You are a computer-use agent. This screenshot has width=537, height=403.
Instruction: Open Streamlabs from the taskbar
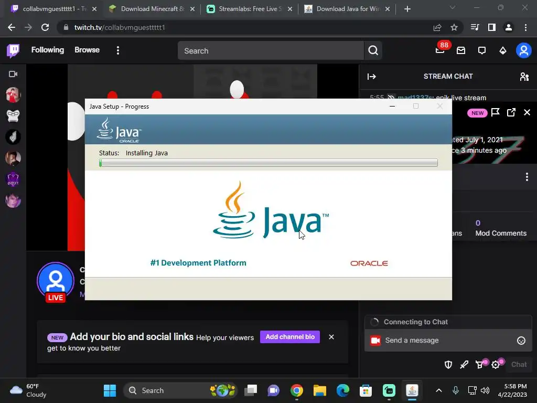pos(389,390)
